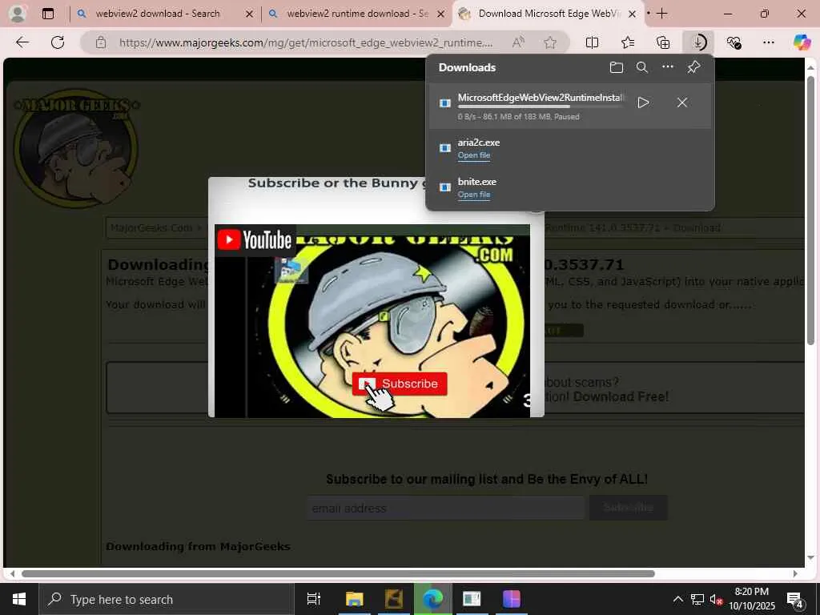Image resolution: width=820 pixels, height=615 pixels.
Task: Search downloads with magnifier icon
Action: click(x=641, y=67)
